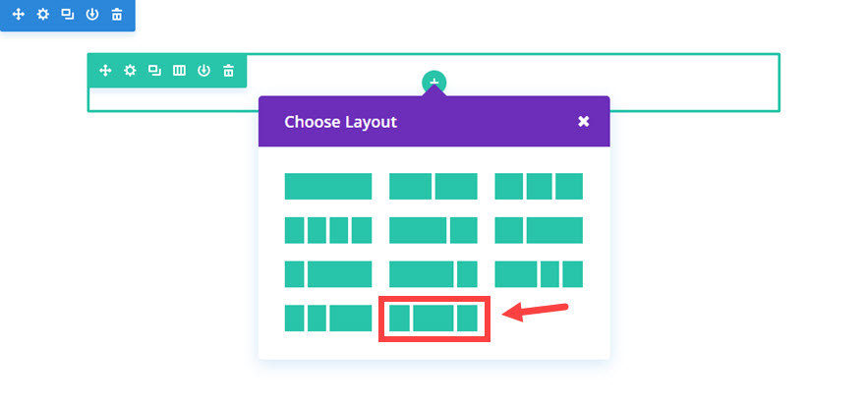
Task: Select the single full-width column layout
Action: (328, 186)
